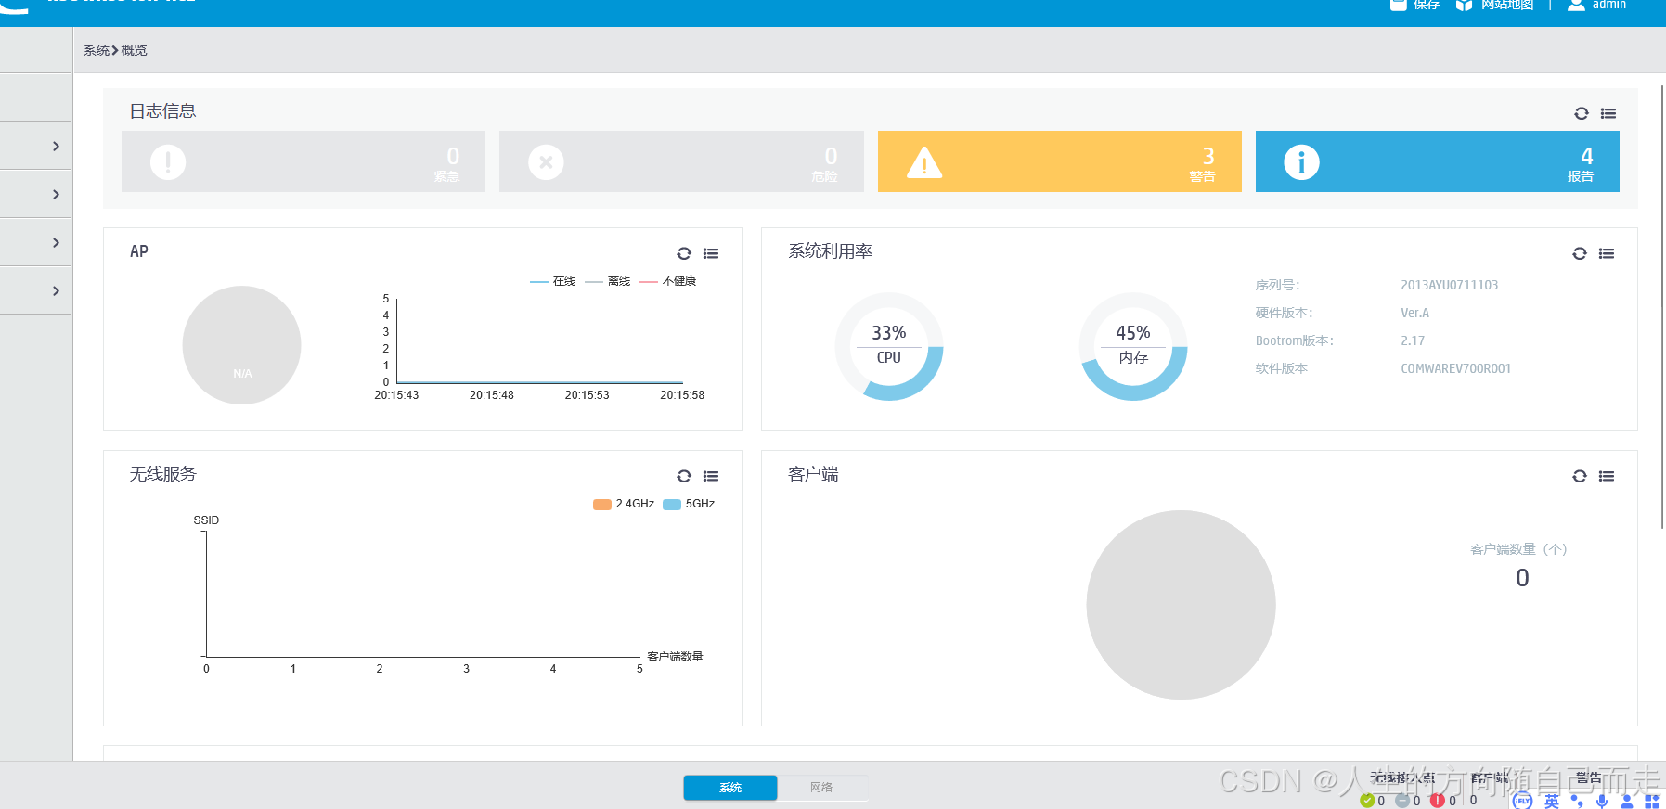Click the iFLY input method icon
Image resolution: width=1666 pixels, height=809 pixels.
pos(1522,801)
